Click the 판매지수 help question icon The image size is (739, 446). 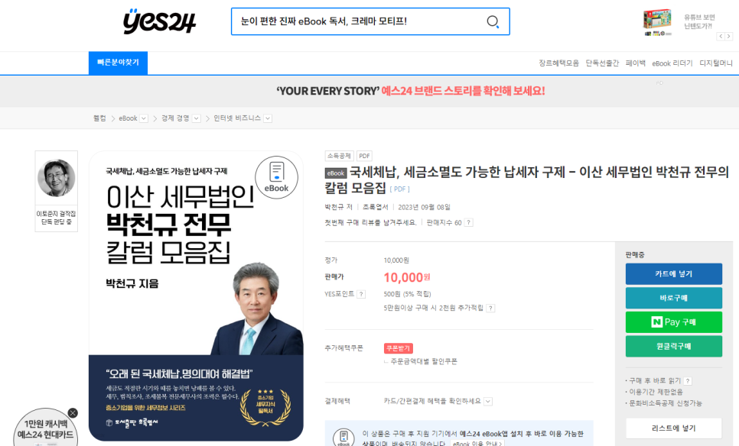pyautogui.click(x=468, y=222)
